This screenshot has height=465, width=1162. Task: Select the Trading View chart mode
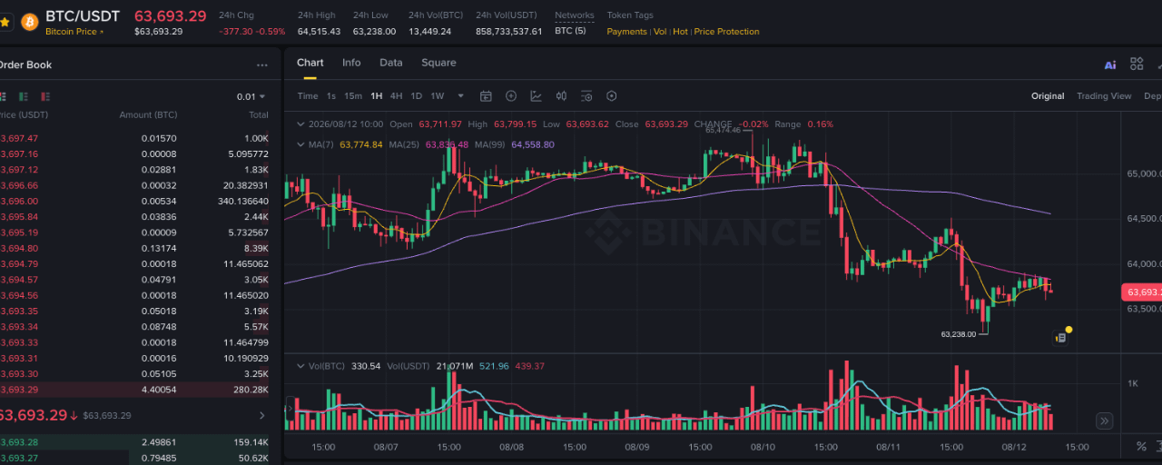pos(1104,96)
